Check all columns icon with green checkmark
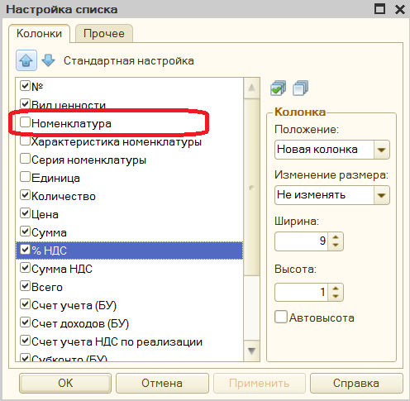Image resolution: width=410 pixels, height=401 pixels. (278, 88)
